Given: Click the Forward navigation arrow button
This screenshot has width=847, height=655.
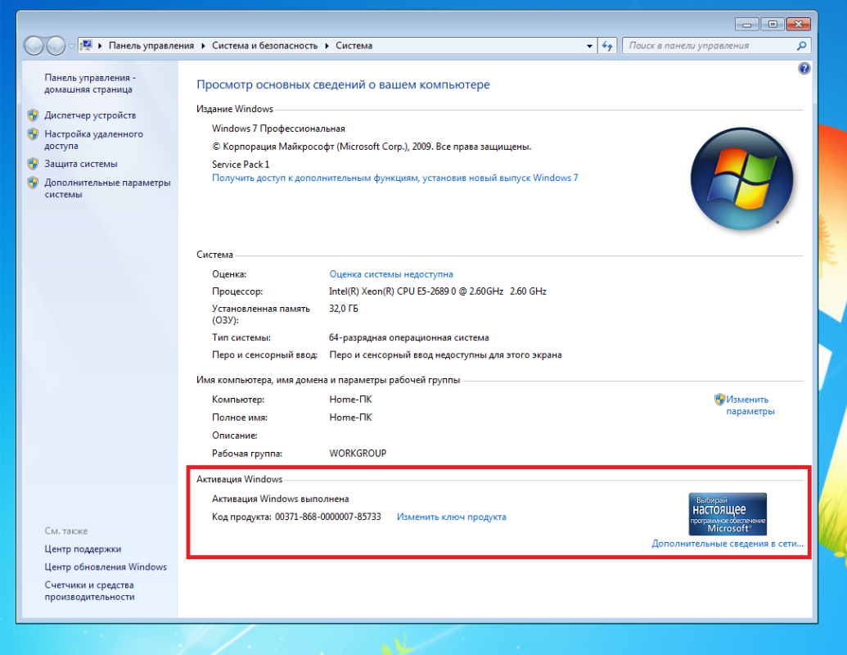Looking at the screenshot, I should click(x=56, y=46).
